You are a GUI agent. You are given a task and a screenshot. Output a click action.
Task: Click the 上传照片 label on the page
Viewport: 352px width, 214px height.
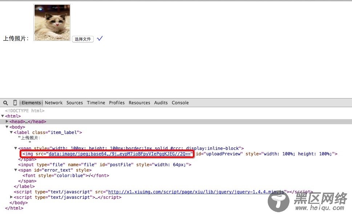[16, 38]
